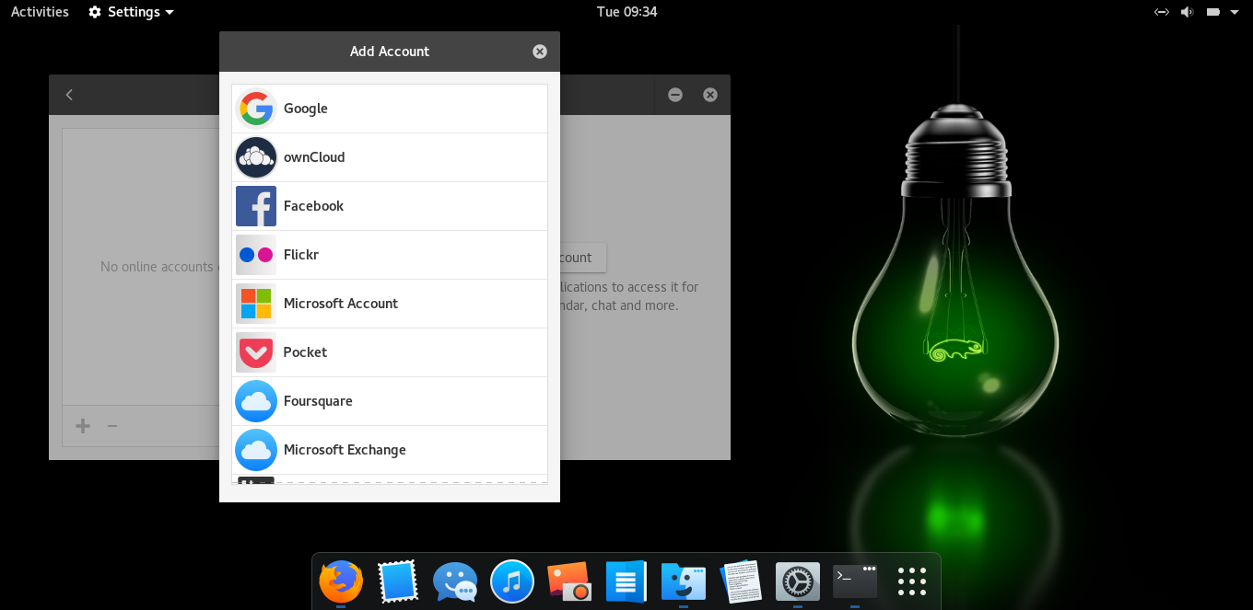Click the 'Flickr' label text
The image size is (1253, 610).
(301, 255)
